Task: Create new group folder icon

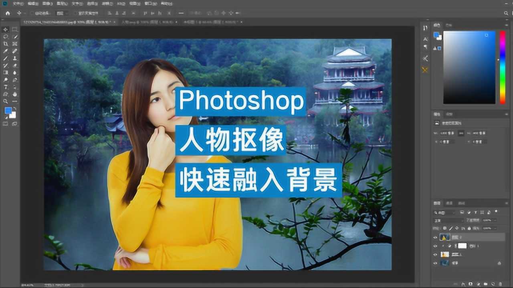Action: tap(485, 284)
